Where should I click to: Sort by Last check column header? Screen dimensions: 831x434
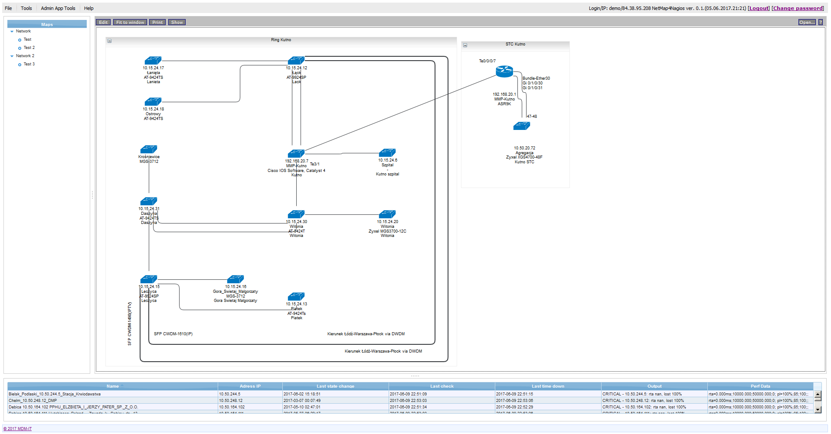click(442, 386)
